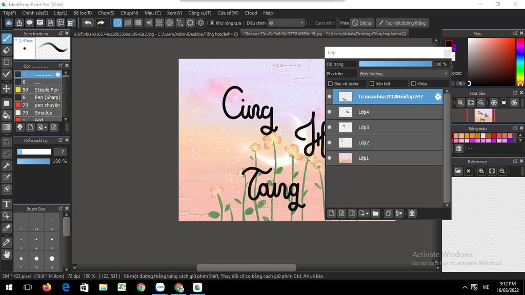Hide the Lớp4 layer
The width and height of the screenshot is (525, 295).
point(330,112)
